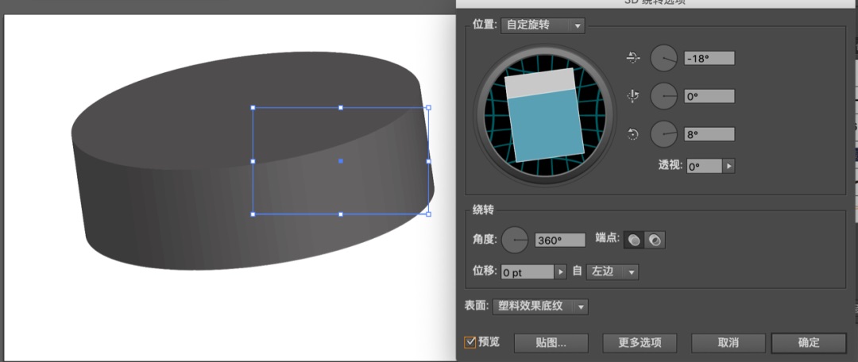Click the 更多选项 more options button
The height and width of the screenshot is (362, 858).
tap(640, 343)
